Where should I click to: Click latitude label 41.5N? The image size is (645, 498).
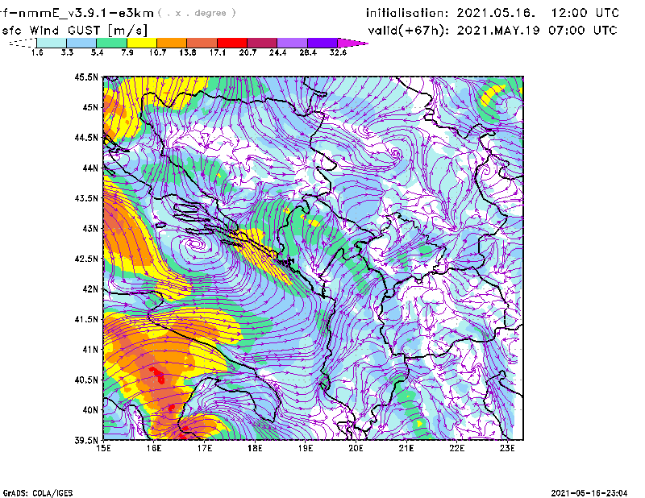86,319
